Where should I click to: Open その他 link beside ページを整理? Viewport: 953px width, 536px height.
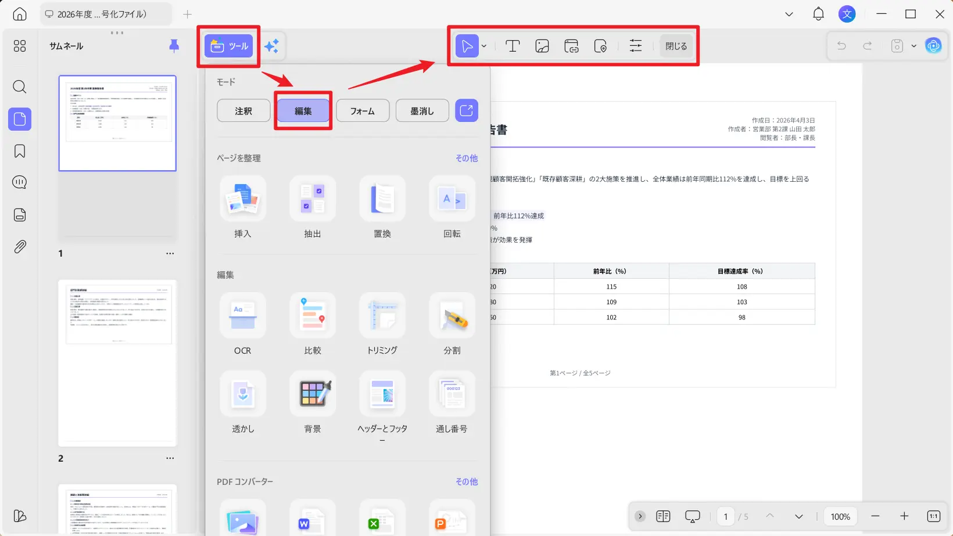tap(466, 157)
